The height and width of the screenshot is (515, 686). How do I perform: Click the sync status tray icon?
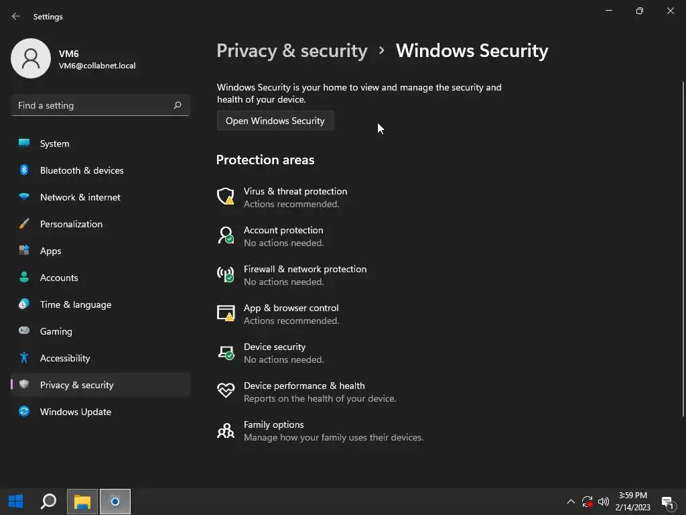(587, 502)
